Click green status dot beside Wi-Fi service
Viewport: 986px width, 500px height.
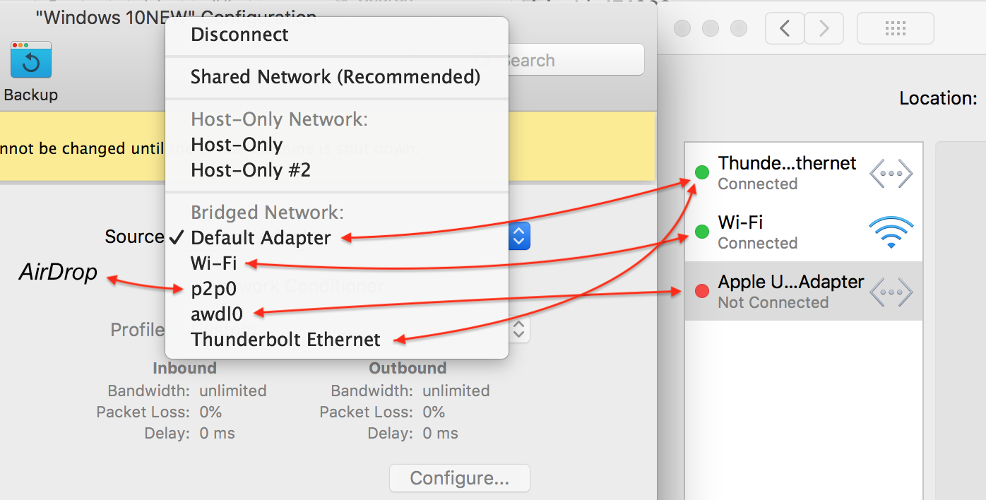coord(701,232)
